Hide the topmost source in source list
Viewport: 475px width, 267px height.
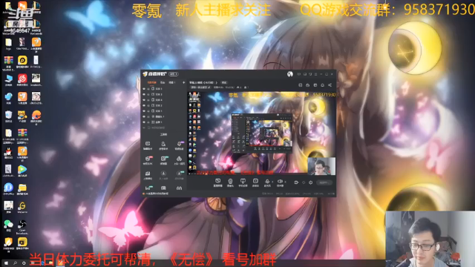tap(144, 89)
